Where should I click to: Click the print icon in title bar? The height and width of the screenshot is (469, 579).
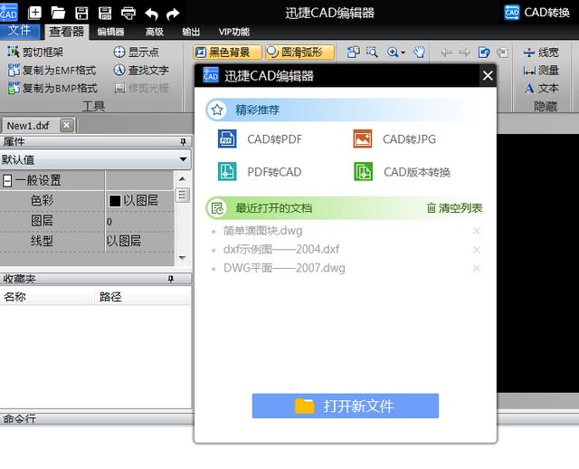coord(128,14)
